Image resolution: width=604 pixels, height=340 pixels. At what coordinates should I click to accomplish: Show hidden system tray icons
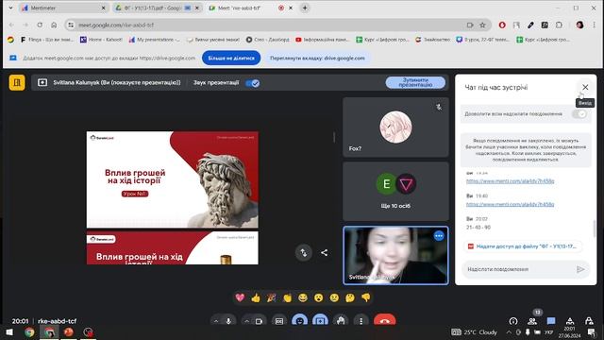point(509,331)
